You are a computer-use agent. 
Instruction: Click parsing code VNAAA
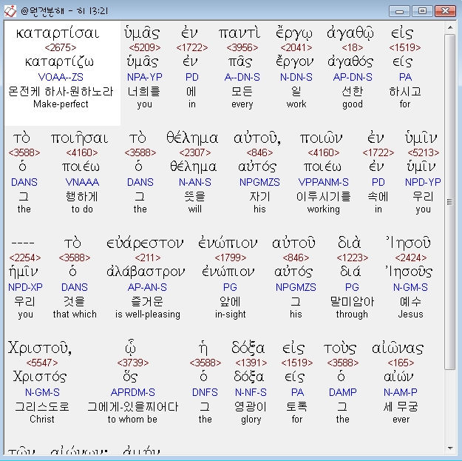(82, 182)
